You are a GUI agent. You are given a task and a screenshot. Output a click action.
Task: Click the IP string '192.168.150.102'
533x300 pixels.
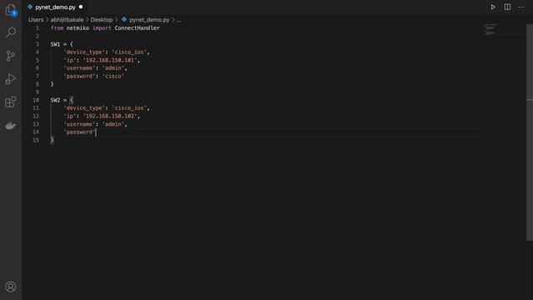click(110, 116)
